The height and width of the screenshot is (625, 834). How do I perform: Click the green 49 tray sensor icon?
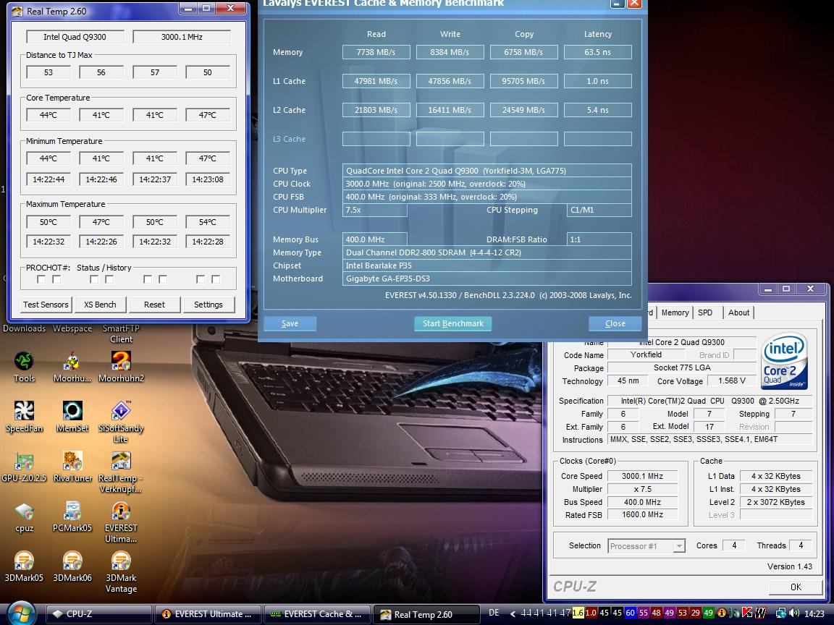pos(709,613)
